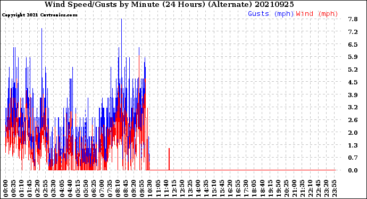Click the 6.5 y-axis label
This screenshot has height=199, width=367.
click(x=353, y=45)
